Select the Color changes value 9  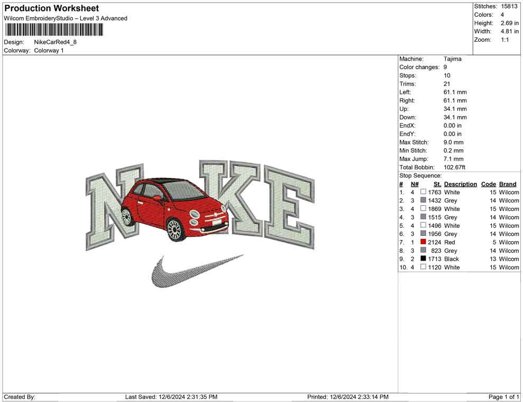pyautogui.click(x=445, y=68)
